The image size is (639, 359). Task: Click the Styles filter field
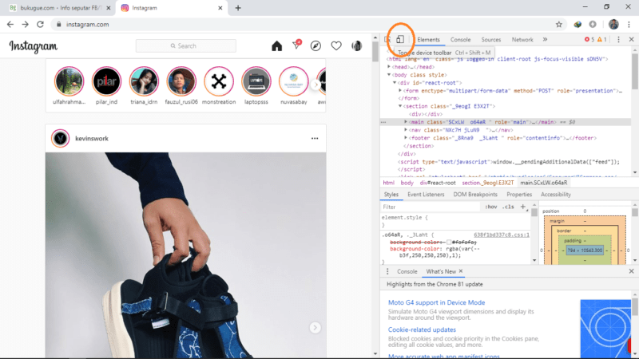tap(431, 207)
